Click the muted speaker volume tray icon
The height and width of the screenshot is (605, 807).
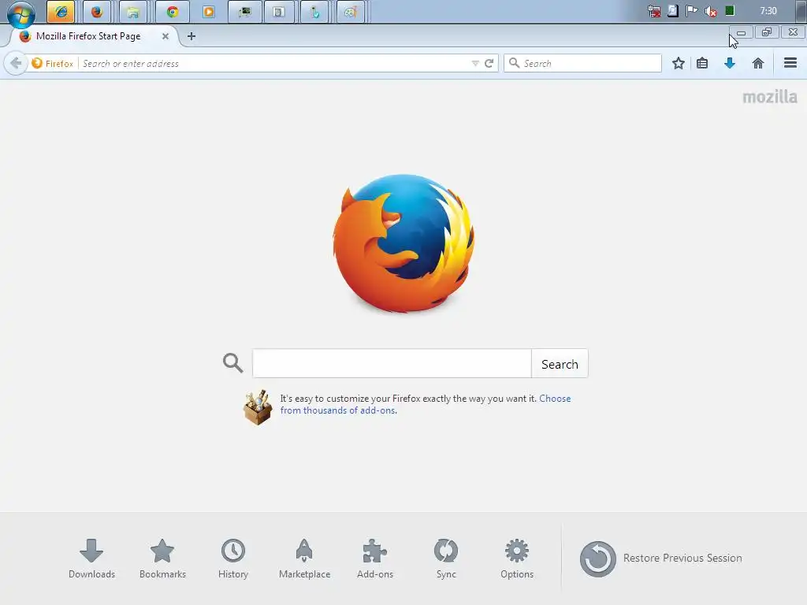[711, 11]
